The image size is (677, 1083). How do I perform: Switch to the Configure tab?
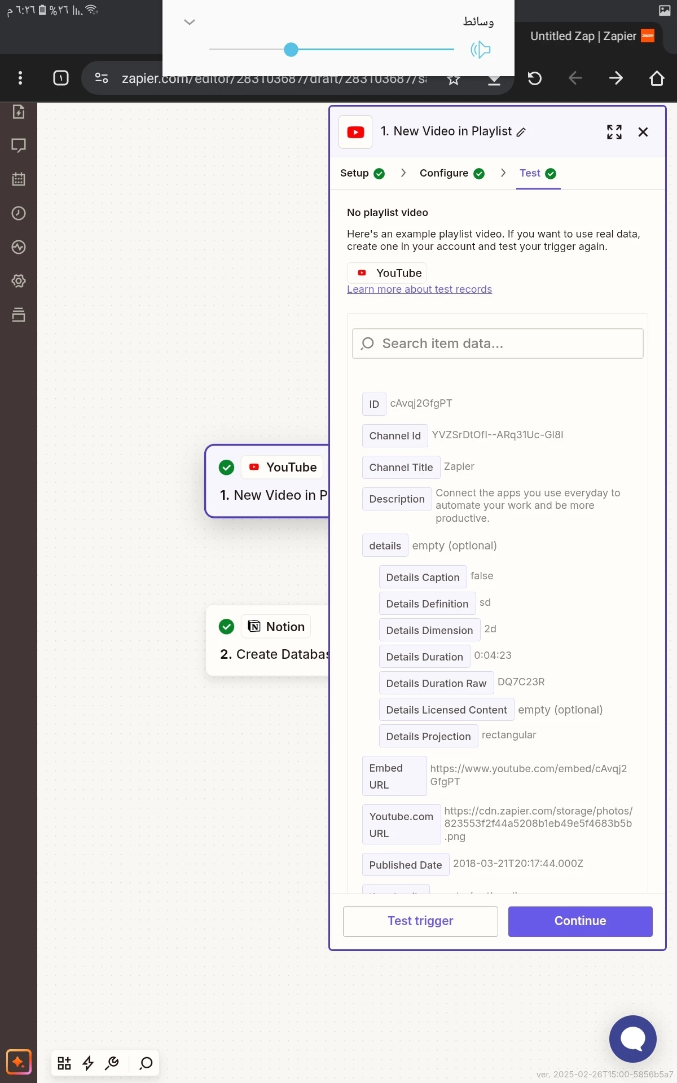[452, 173]
